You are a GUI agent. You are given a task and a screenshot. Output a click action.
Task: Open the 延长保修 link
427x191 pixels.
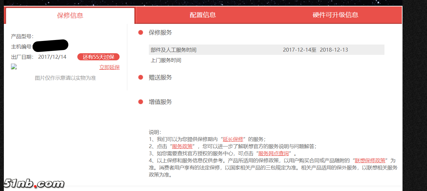click(233, 139)
